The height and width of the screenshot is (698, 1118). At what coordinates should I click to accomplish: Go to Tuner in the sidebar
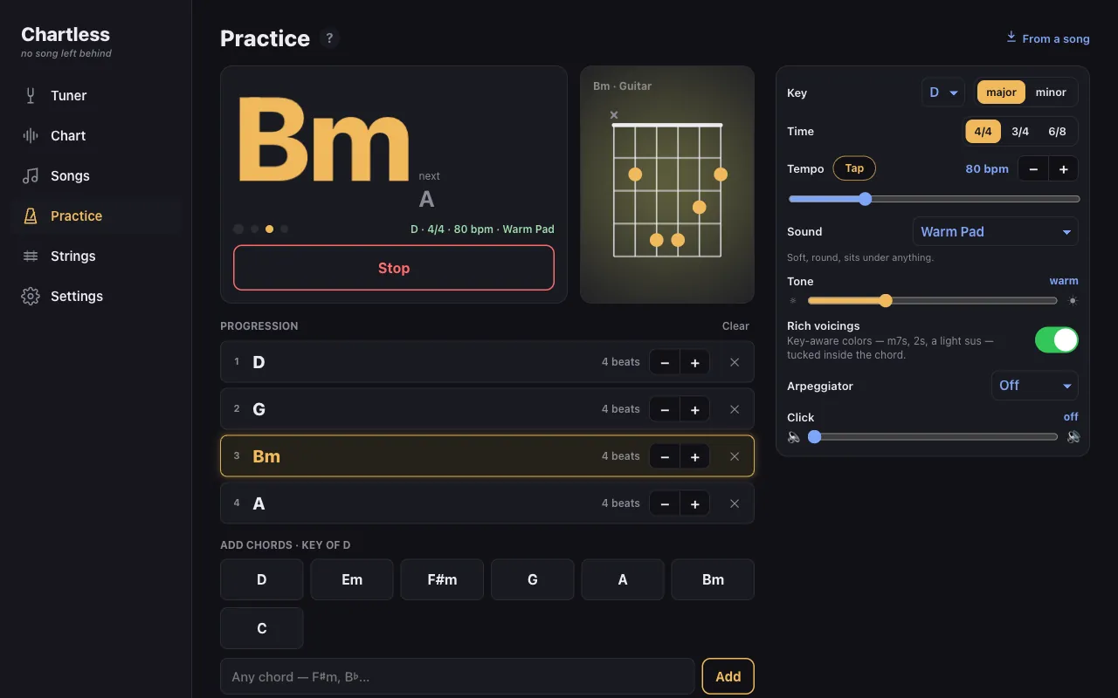pyautogui.click(x=96, y=96)
